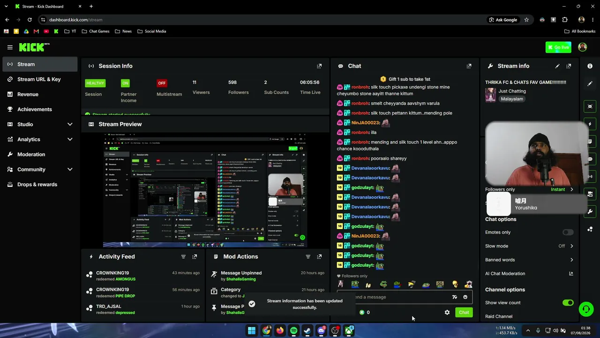Pop out the Stream info panel
600x338 pixels.
(x=569, y=66)
